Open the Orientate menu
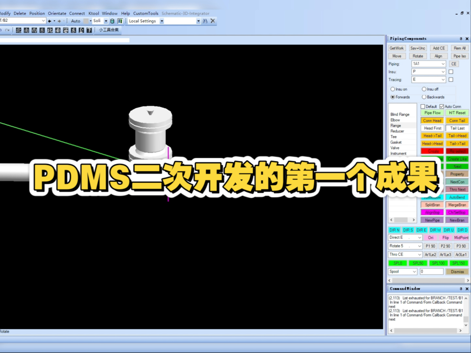Viewport: 471px width, 353px height. [x=57, y=13]
